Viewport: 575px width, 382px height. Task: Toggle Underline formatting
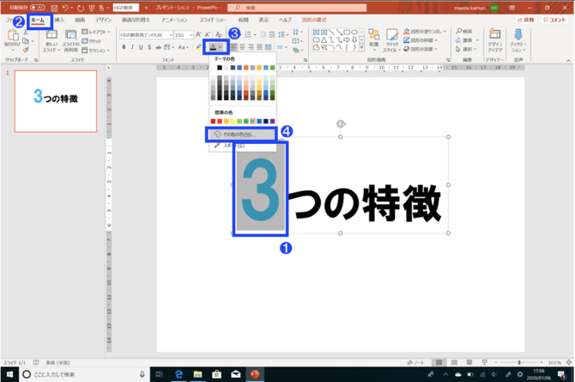[x=141, y=47]
